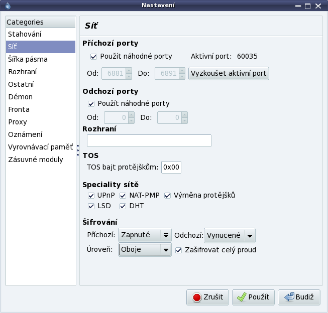Screen dimensions: 328x313
Task: Open the Příchozí encryption dropdown
Action: click(x=145, y=235)
